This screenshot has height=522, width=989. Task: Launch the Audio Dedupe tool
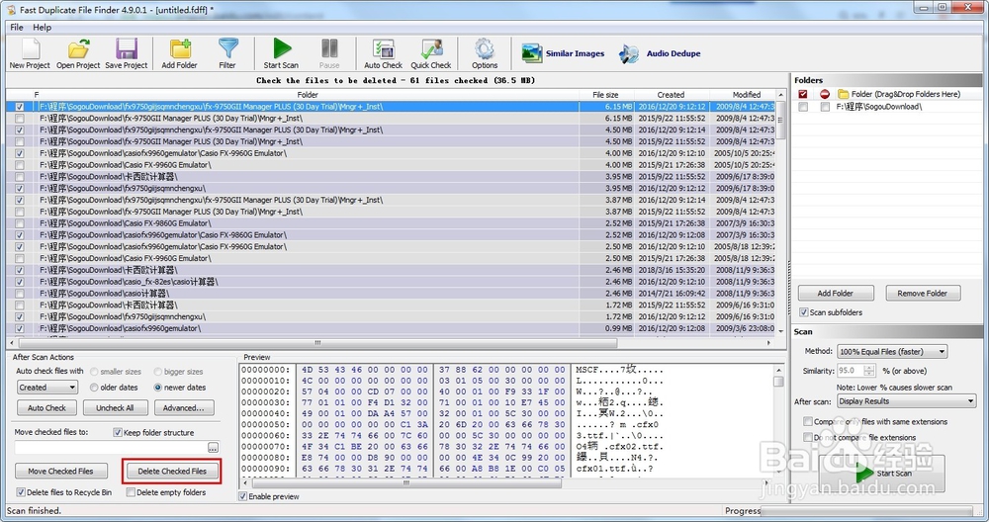[660, 53]
